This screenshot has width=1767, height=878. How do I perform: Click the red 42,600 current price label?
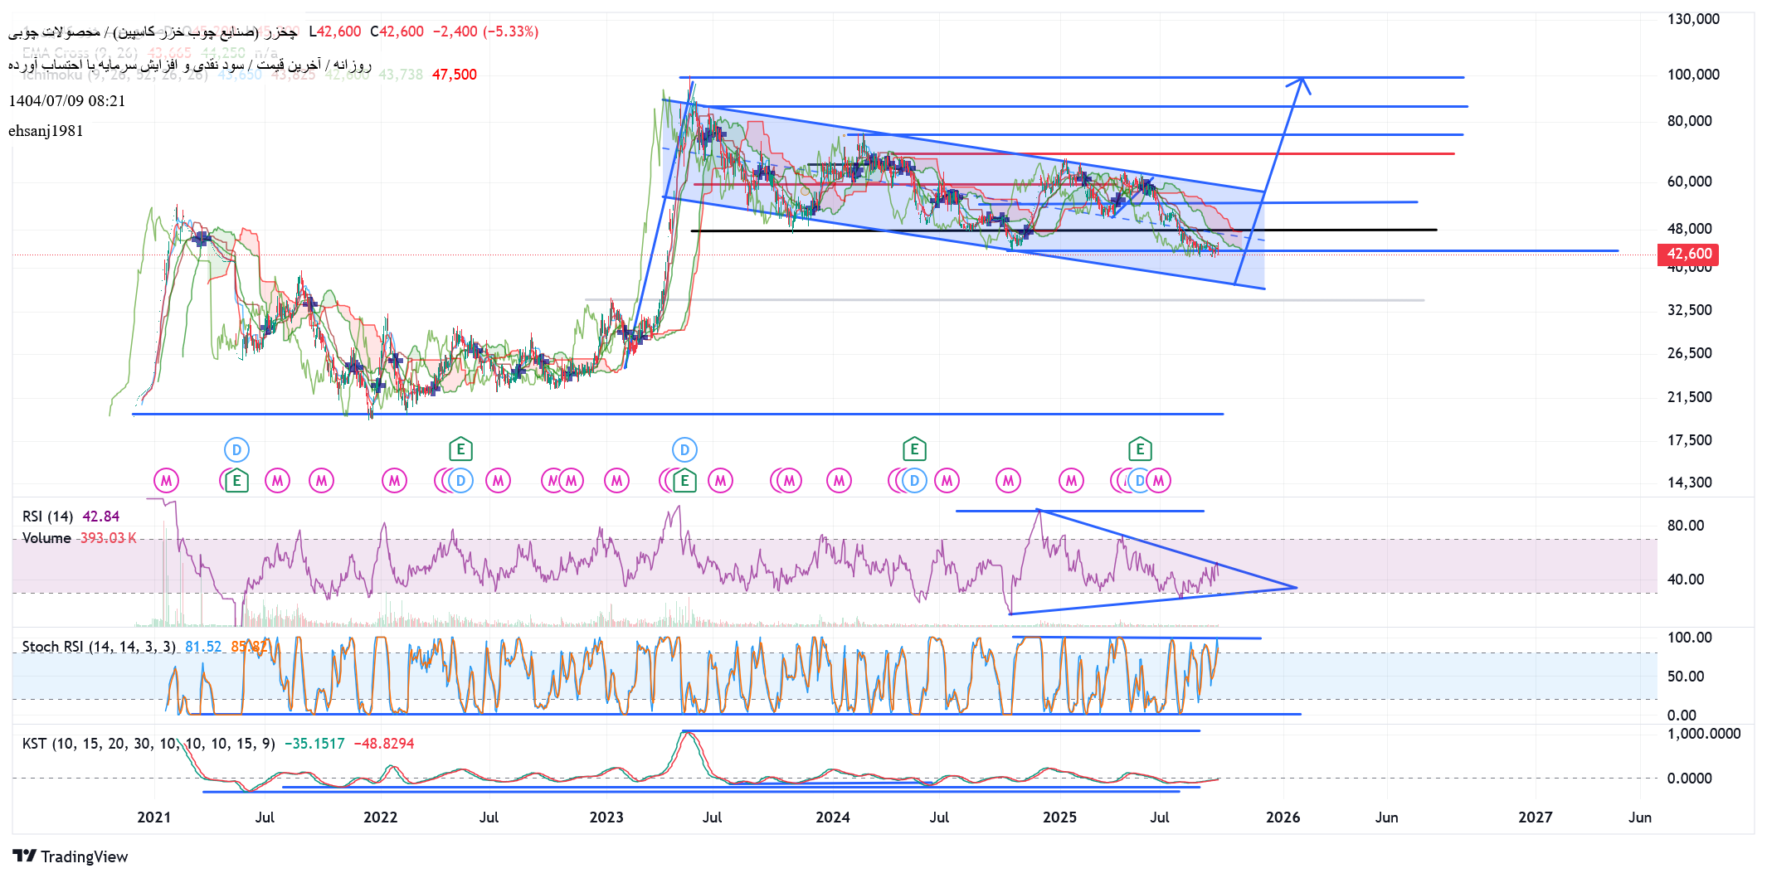click(1688, 254)
